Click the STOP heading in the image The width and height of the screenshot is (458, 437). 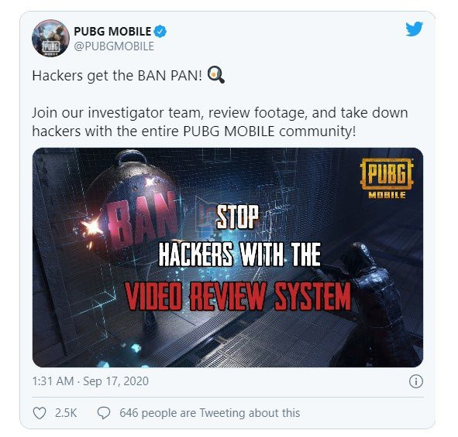tap(237, 217)
